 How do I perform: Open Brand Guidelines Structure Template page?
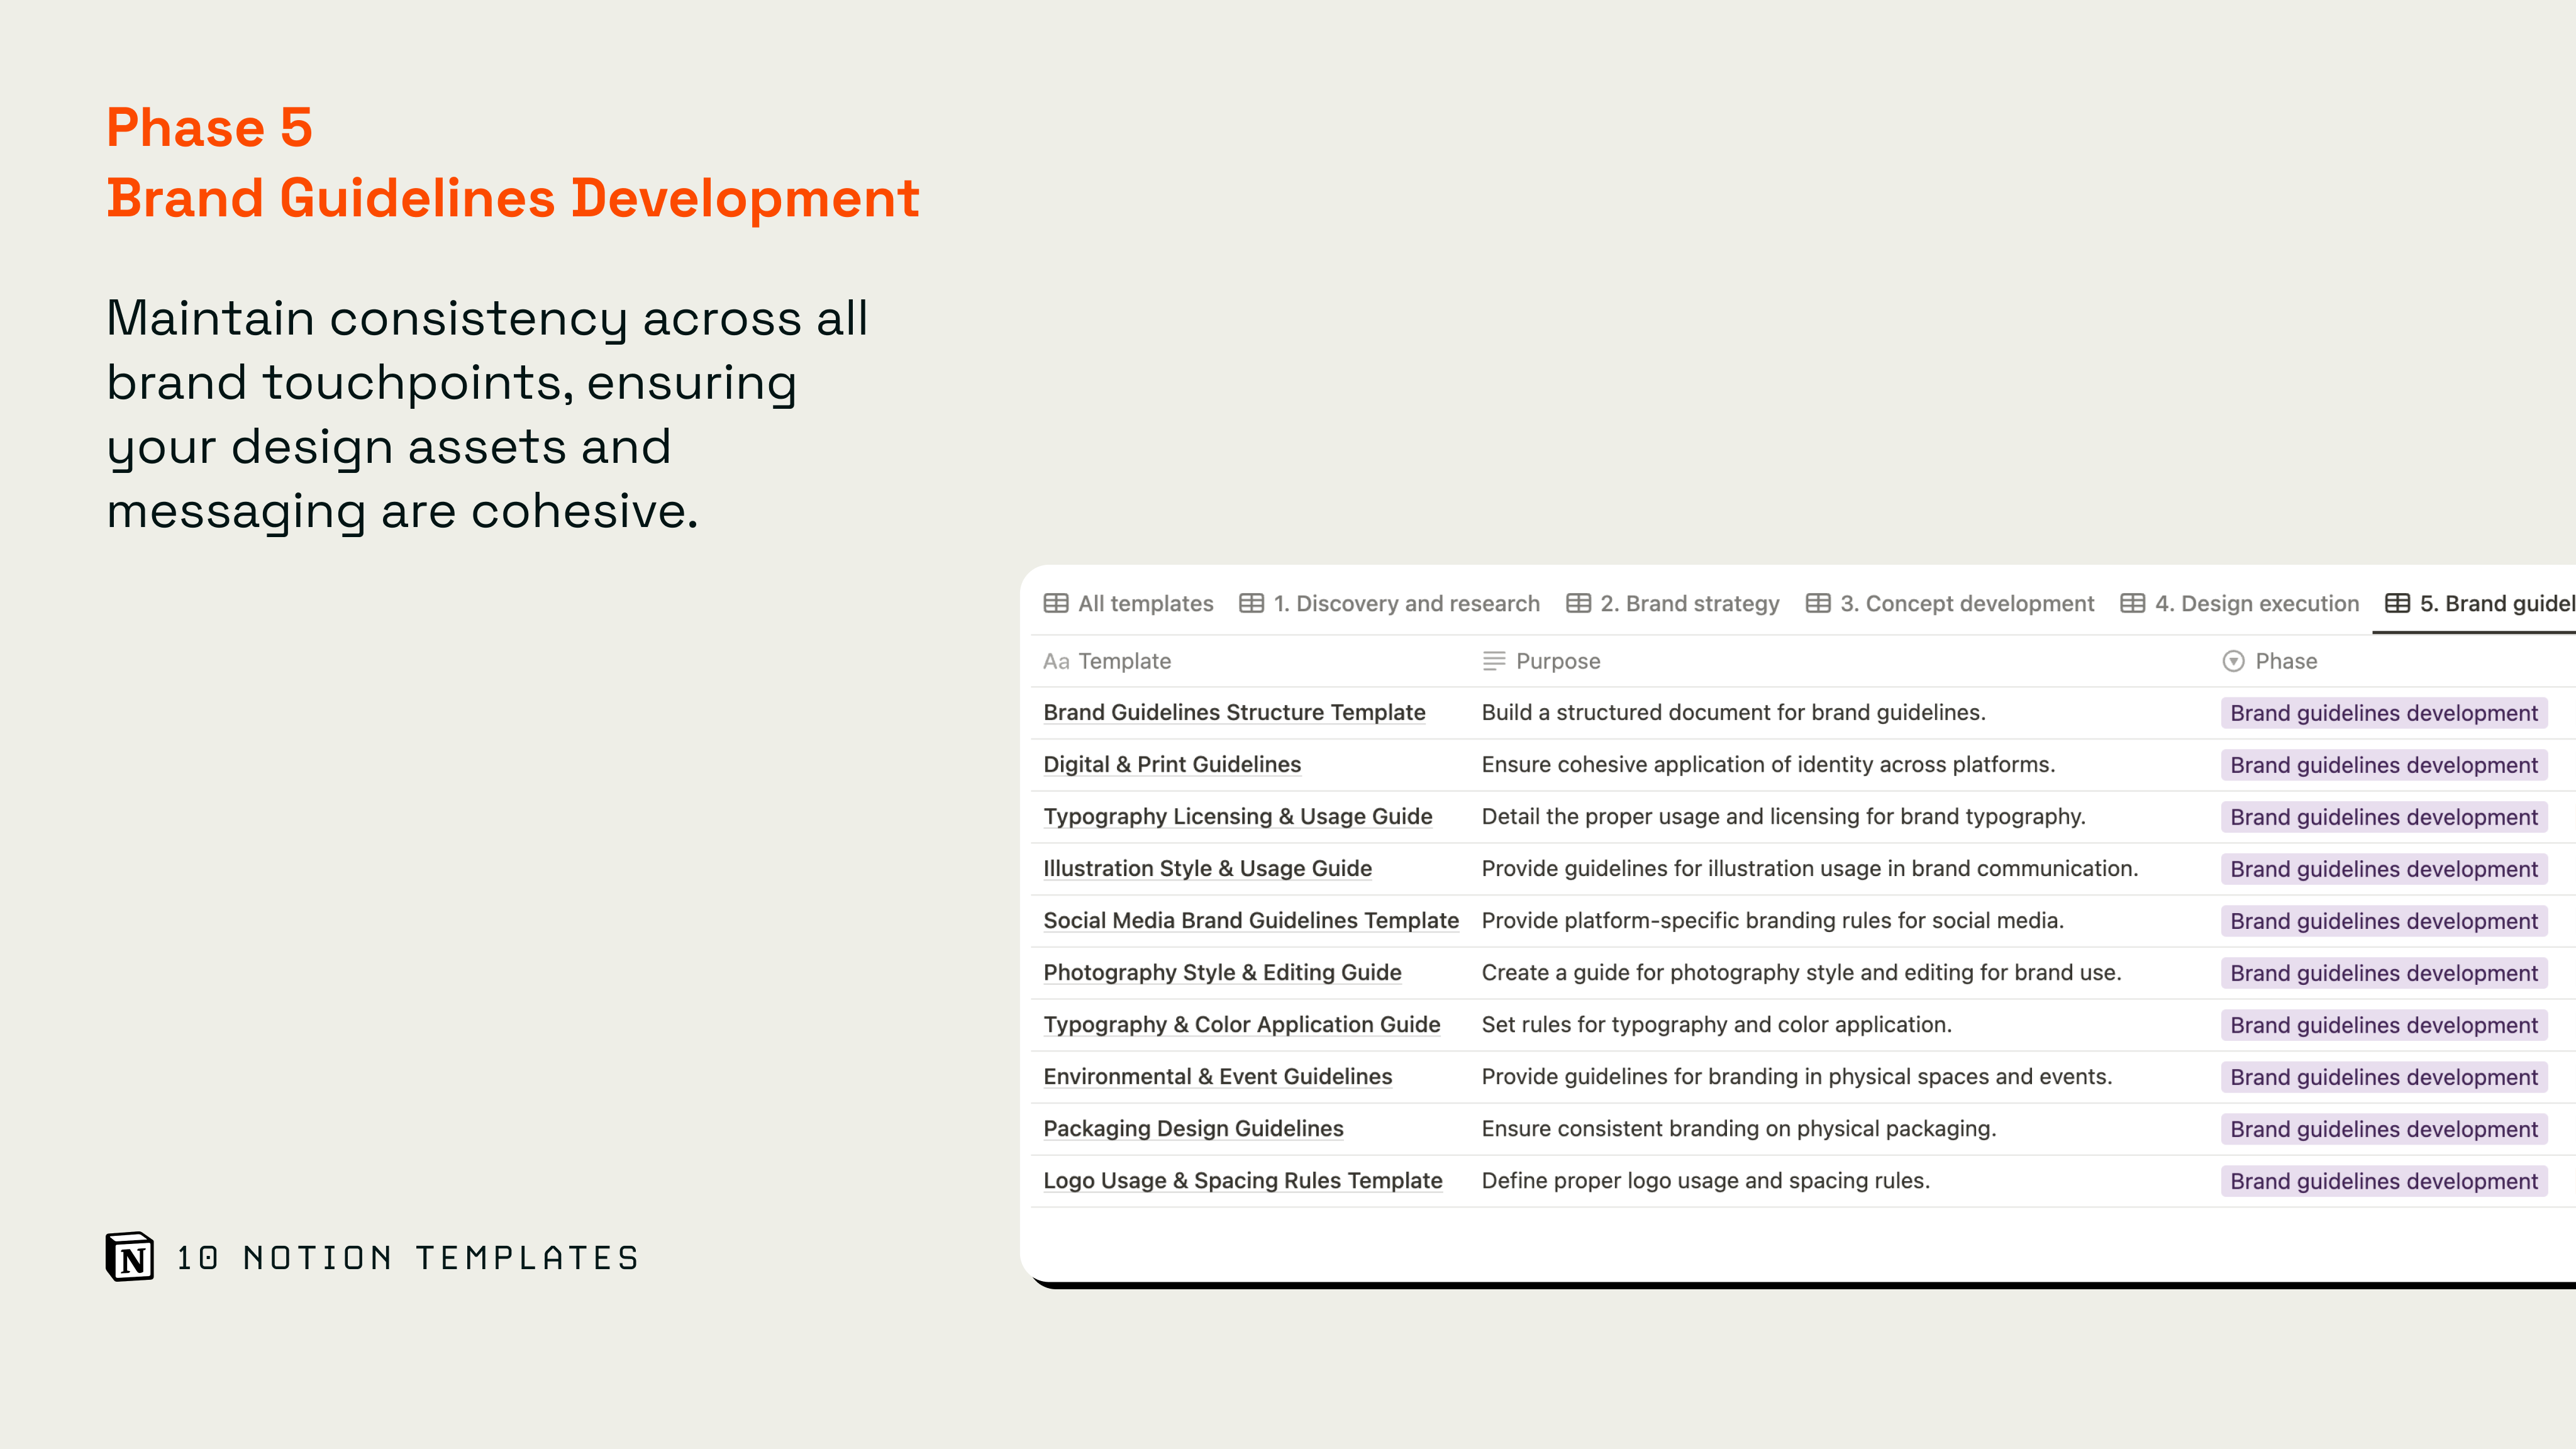1234,712
